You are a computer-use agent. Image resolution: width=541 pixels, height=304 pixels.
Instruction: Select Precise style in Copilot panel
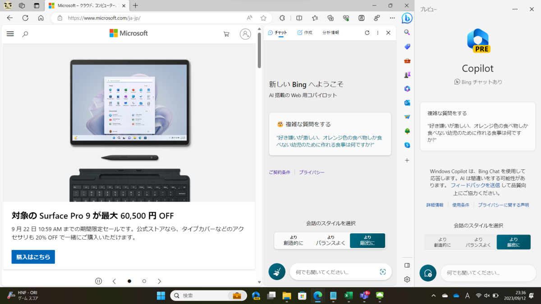point(513,242)
